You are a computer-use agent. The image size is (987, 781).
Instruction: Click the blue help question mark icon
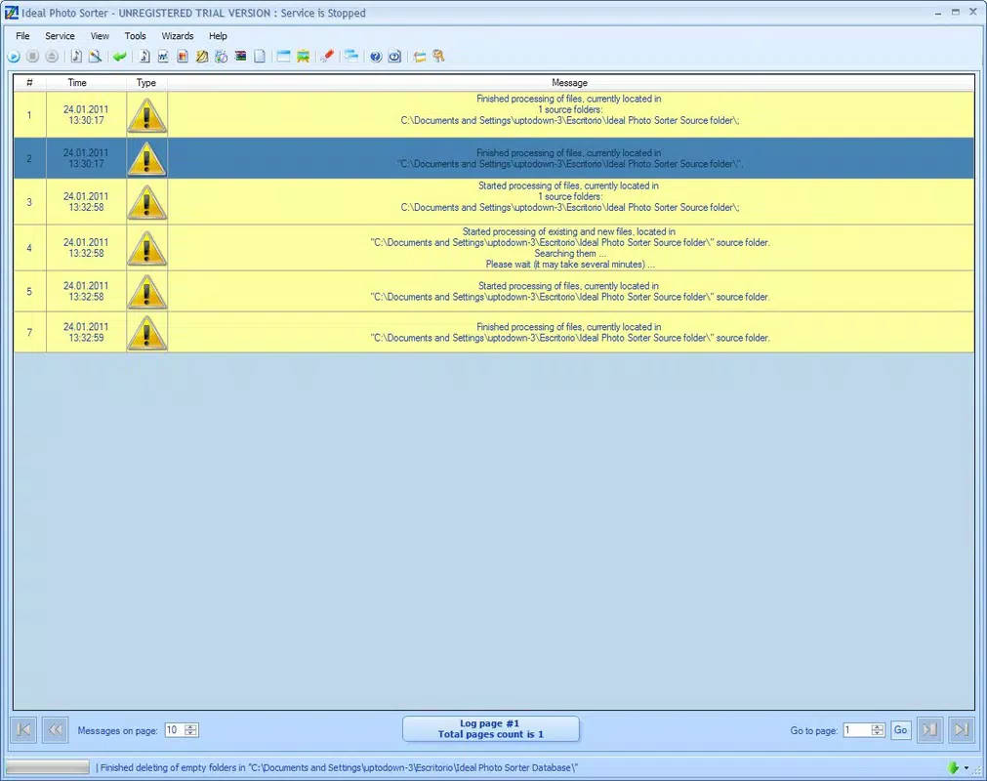click(x=376, y=57)
